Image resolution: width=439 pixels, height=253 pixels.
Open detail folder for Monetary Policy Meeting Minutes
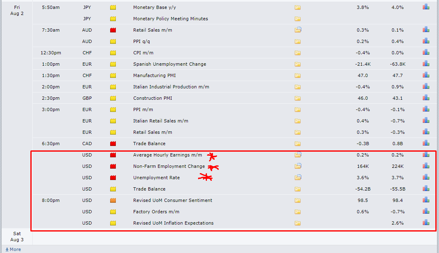tap(298, 19)
